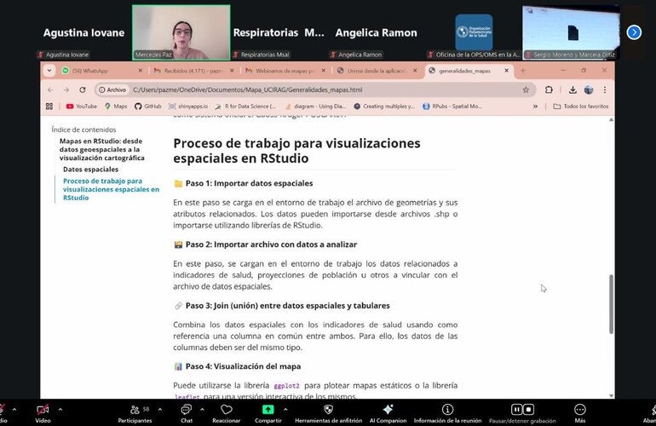Viewport: 656px width, 426px height.
Task: Launch the AI Companion sparkle icon
Action: pyautogui.click(x=388, y=409)
